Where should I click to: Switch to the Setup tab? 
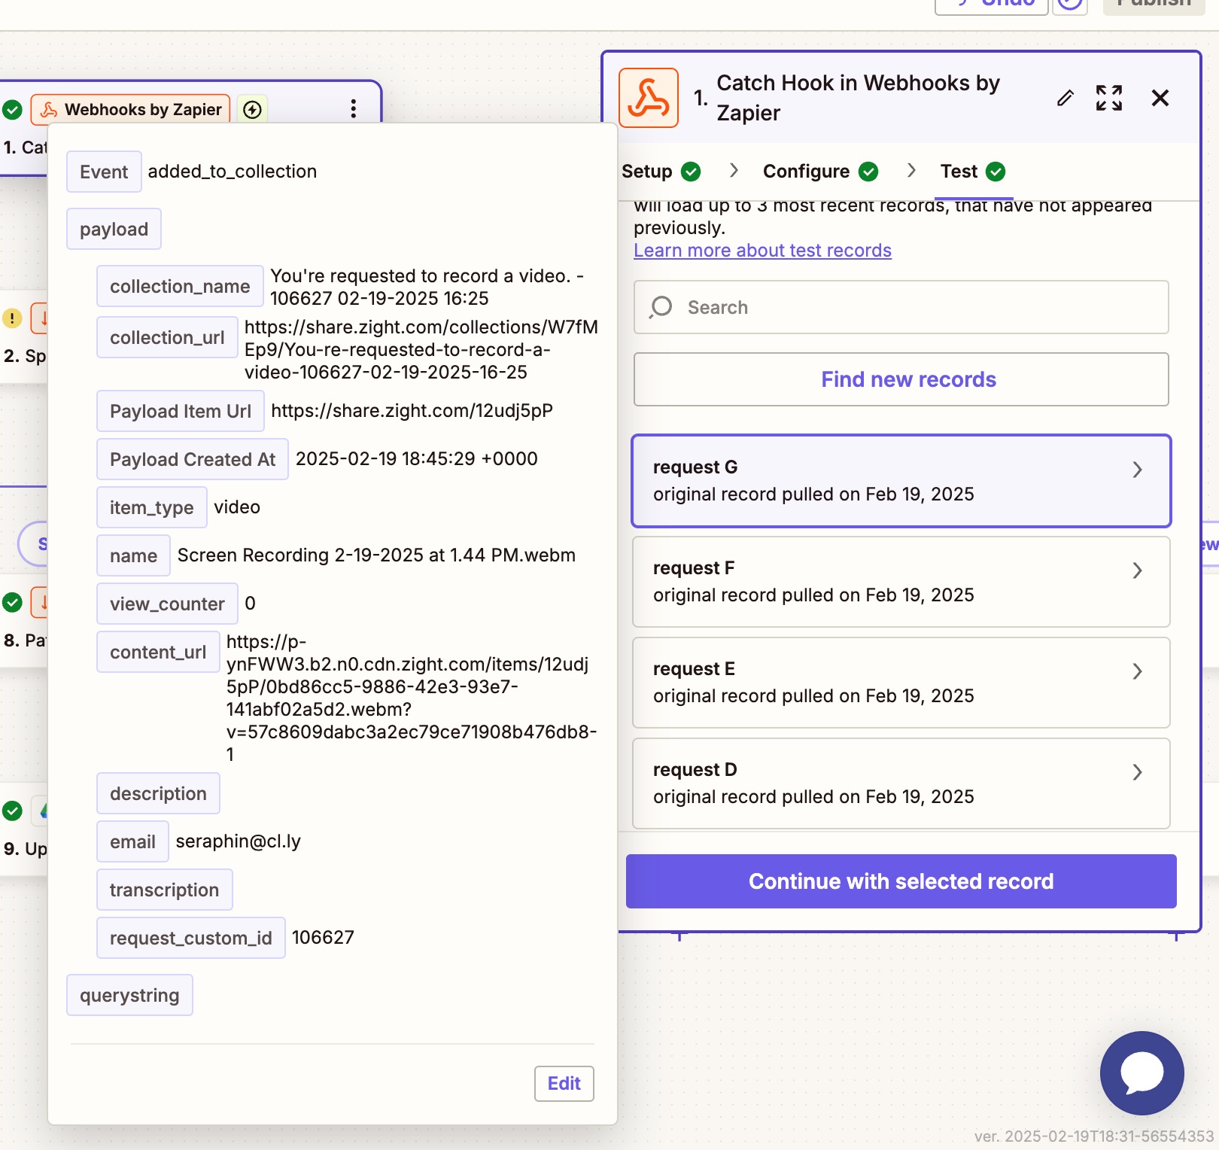[661, 172]
